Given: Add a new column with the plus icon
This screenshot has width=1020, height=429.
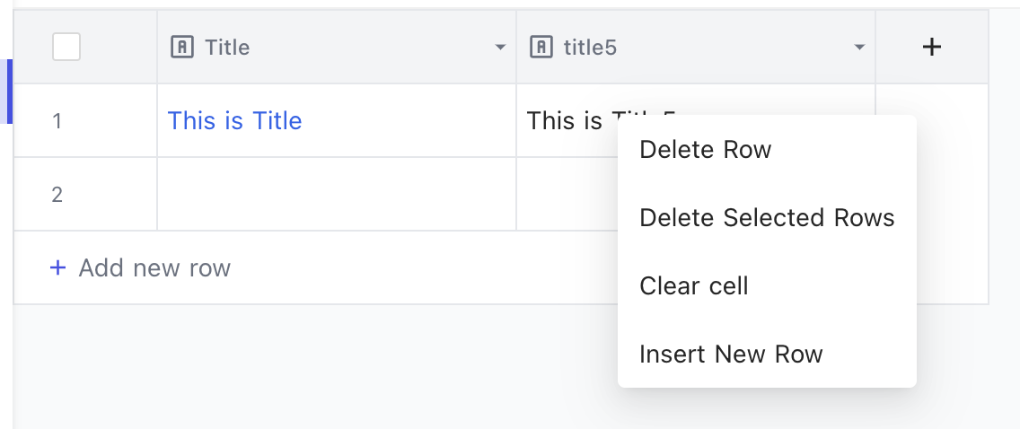Looking at the screenshot, I should tap(932, 47).
